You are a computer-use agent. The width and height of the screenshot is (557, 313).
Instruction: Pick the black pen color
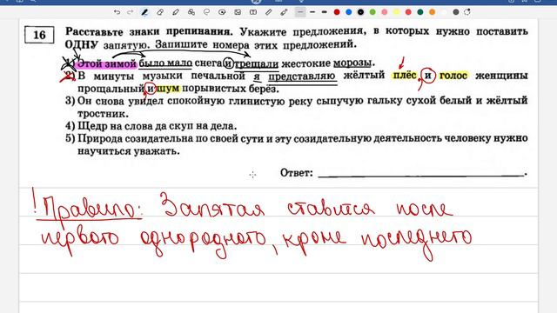360,12
